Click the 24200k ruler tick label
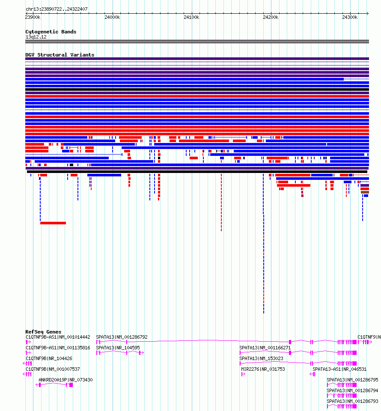381x411 pixels. pyautogui.click(x=271, y=17)
